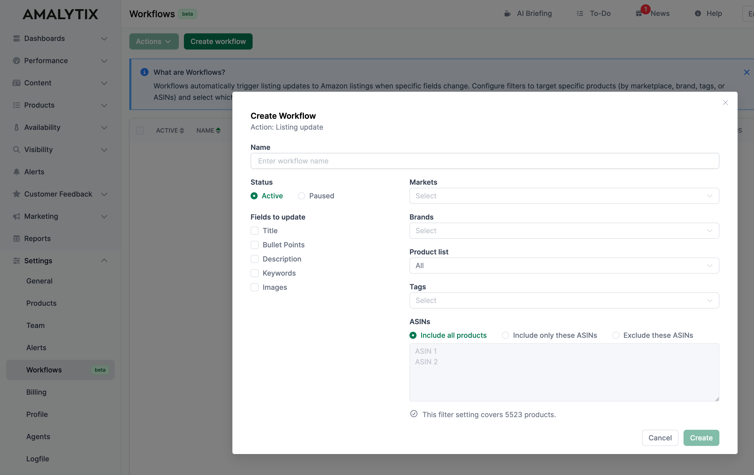
Task: Click the Settings sliders icon in sidebar
Action: click(x=17, y=260)
